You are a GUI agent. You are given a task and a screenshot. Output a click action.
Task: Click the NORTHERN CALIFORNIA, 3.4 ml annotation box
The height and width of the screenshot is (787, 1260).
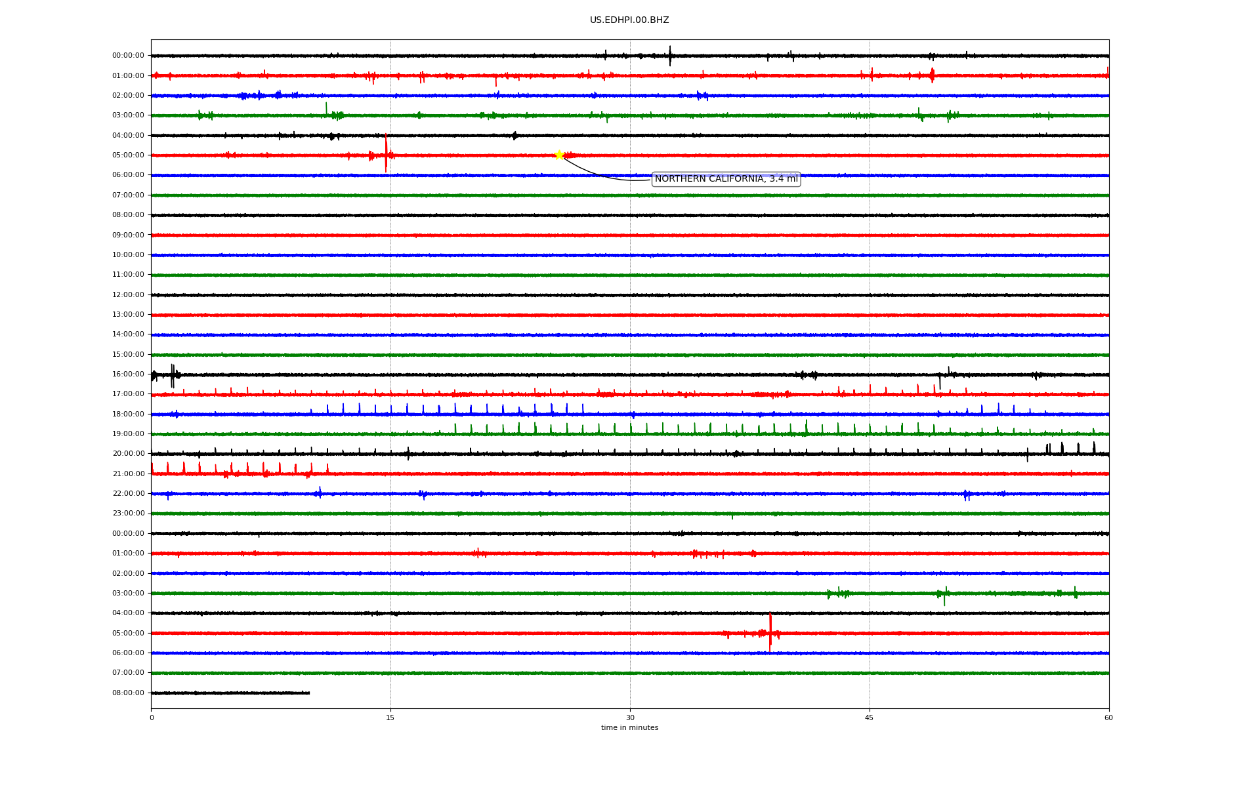click(726, 179)
